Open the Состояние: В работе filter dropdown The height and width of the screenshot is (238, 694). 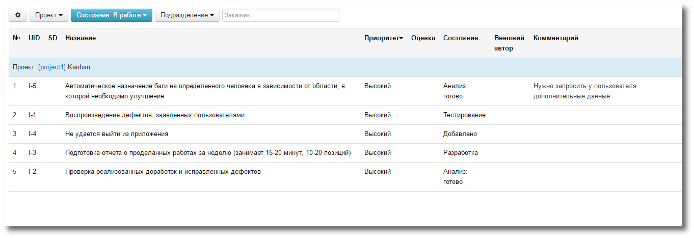coord(112,15)
